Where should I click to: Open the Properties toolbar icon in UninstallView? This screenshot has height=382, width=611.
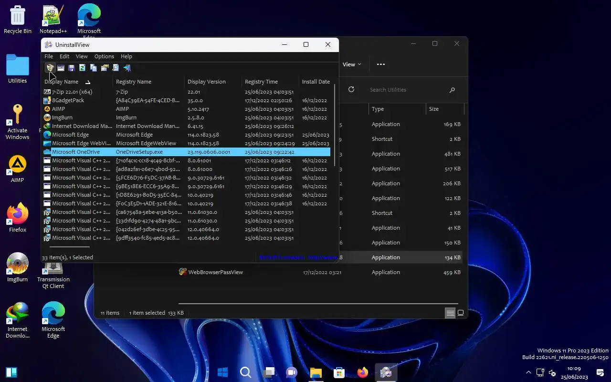point(105,68)
